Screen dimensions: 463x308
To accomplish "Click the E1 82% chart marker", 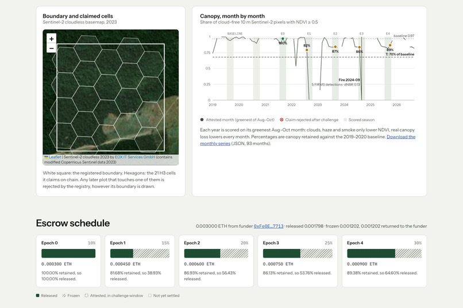I will (x=307, y=50).
